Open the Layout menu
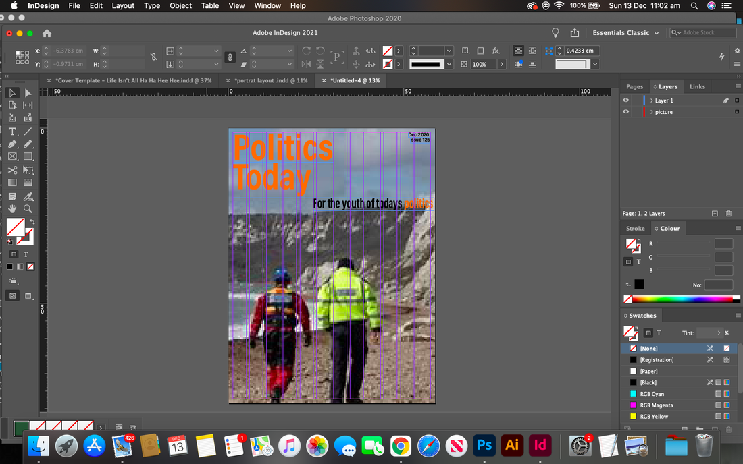Image resolution: width=743 pixels, height=464 pixels. coord(123,5)
